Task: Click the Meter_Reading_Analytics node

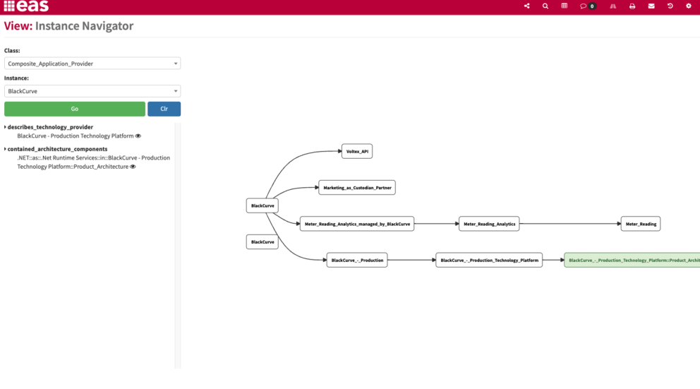Action: [x=489, y=224]
